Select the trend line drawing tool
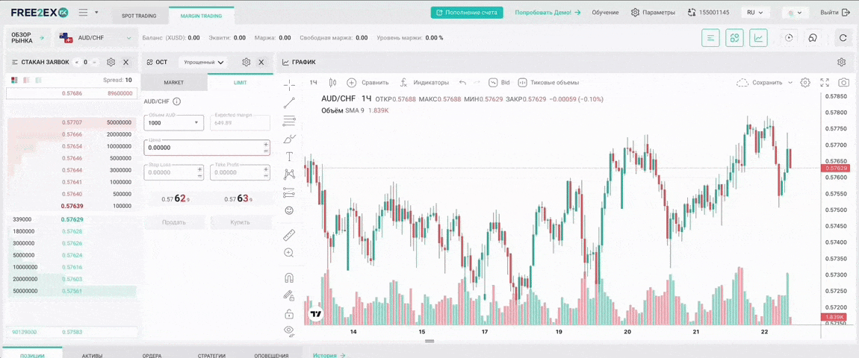Image resolution: width=859 pixels, height=358 pixels. click(289, 102)
